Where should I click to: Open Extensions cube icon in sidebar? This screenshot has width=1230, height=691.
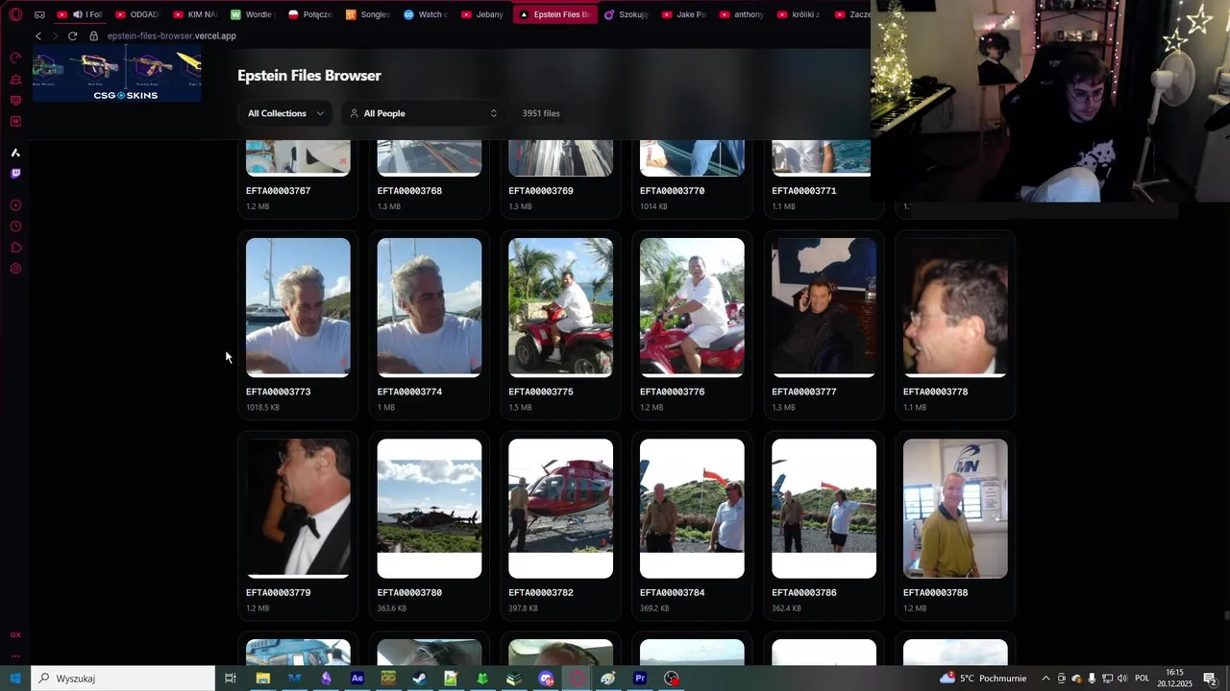coord(15,248)
